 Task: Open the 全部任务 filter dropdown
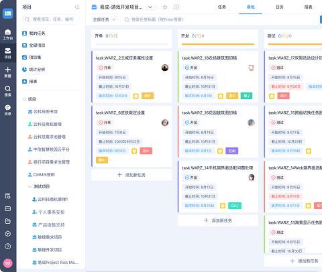pos(104,19)
